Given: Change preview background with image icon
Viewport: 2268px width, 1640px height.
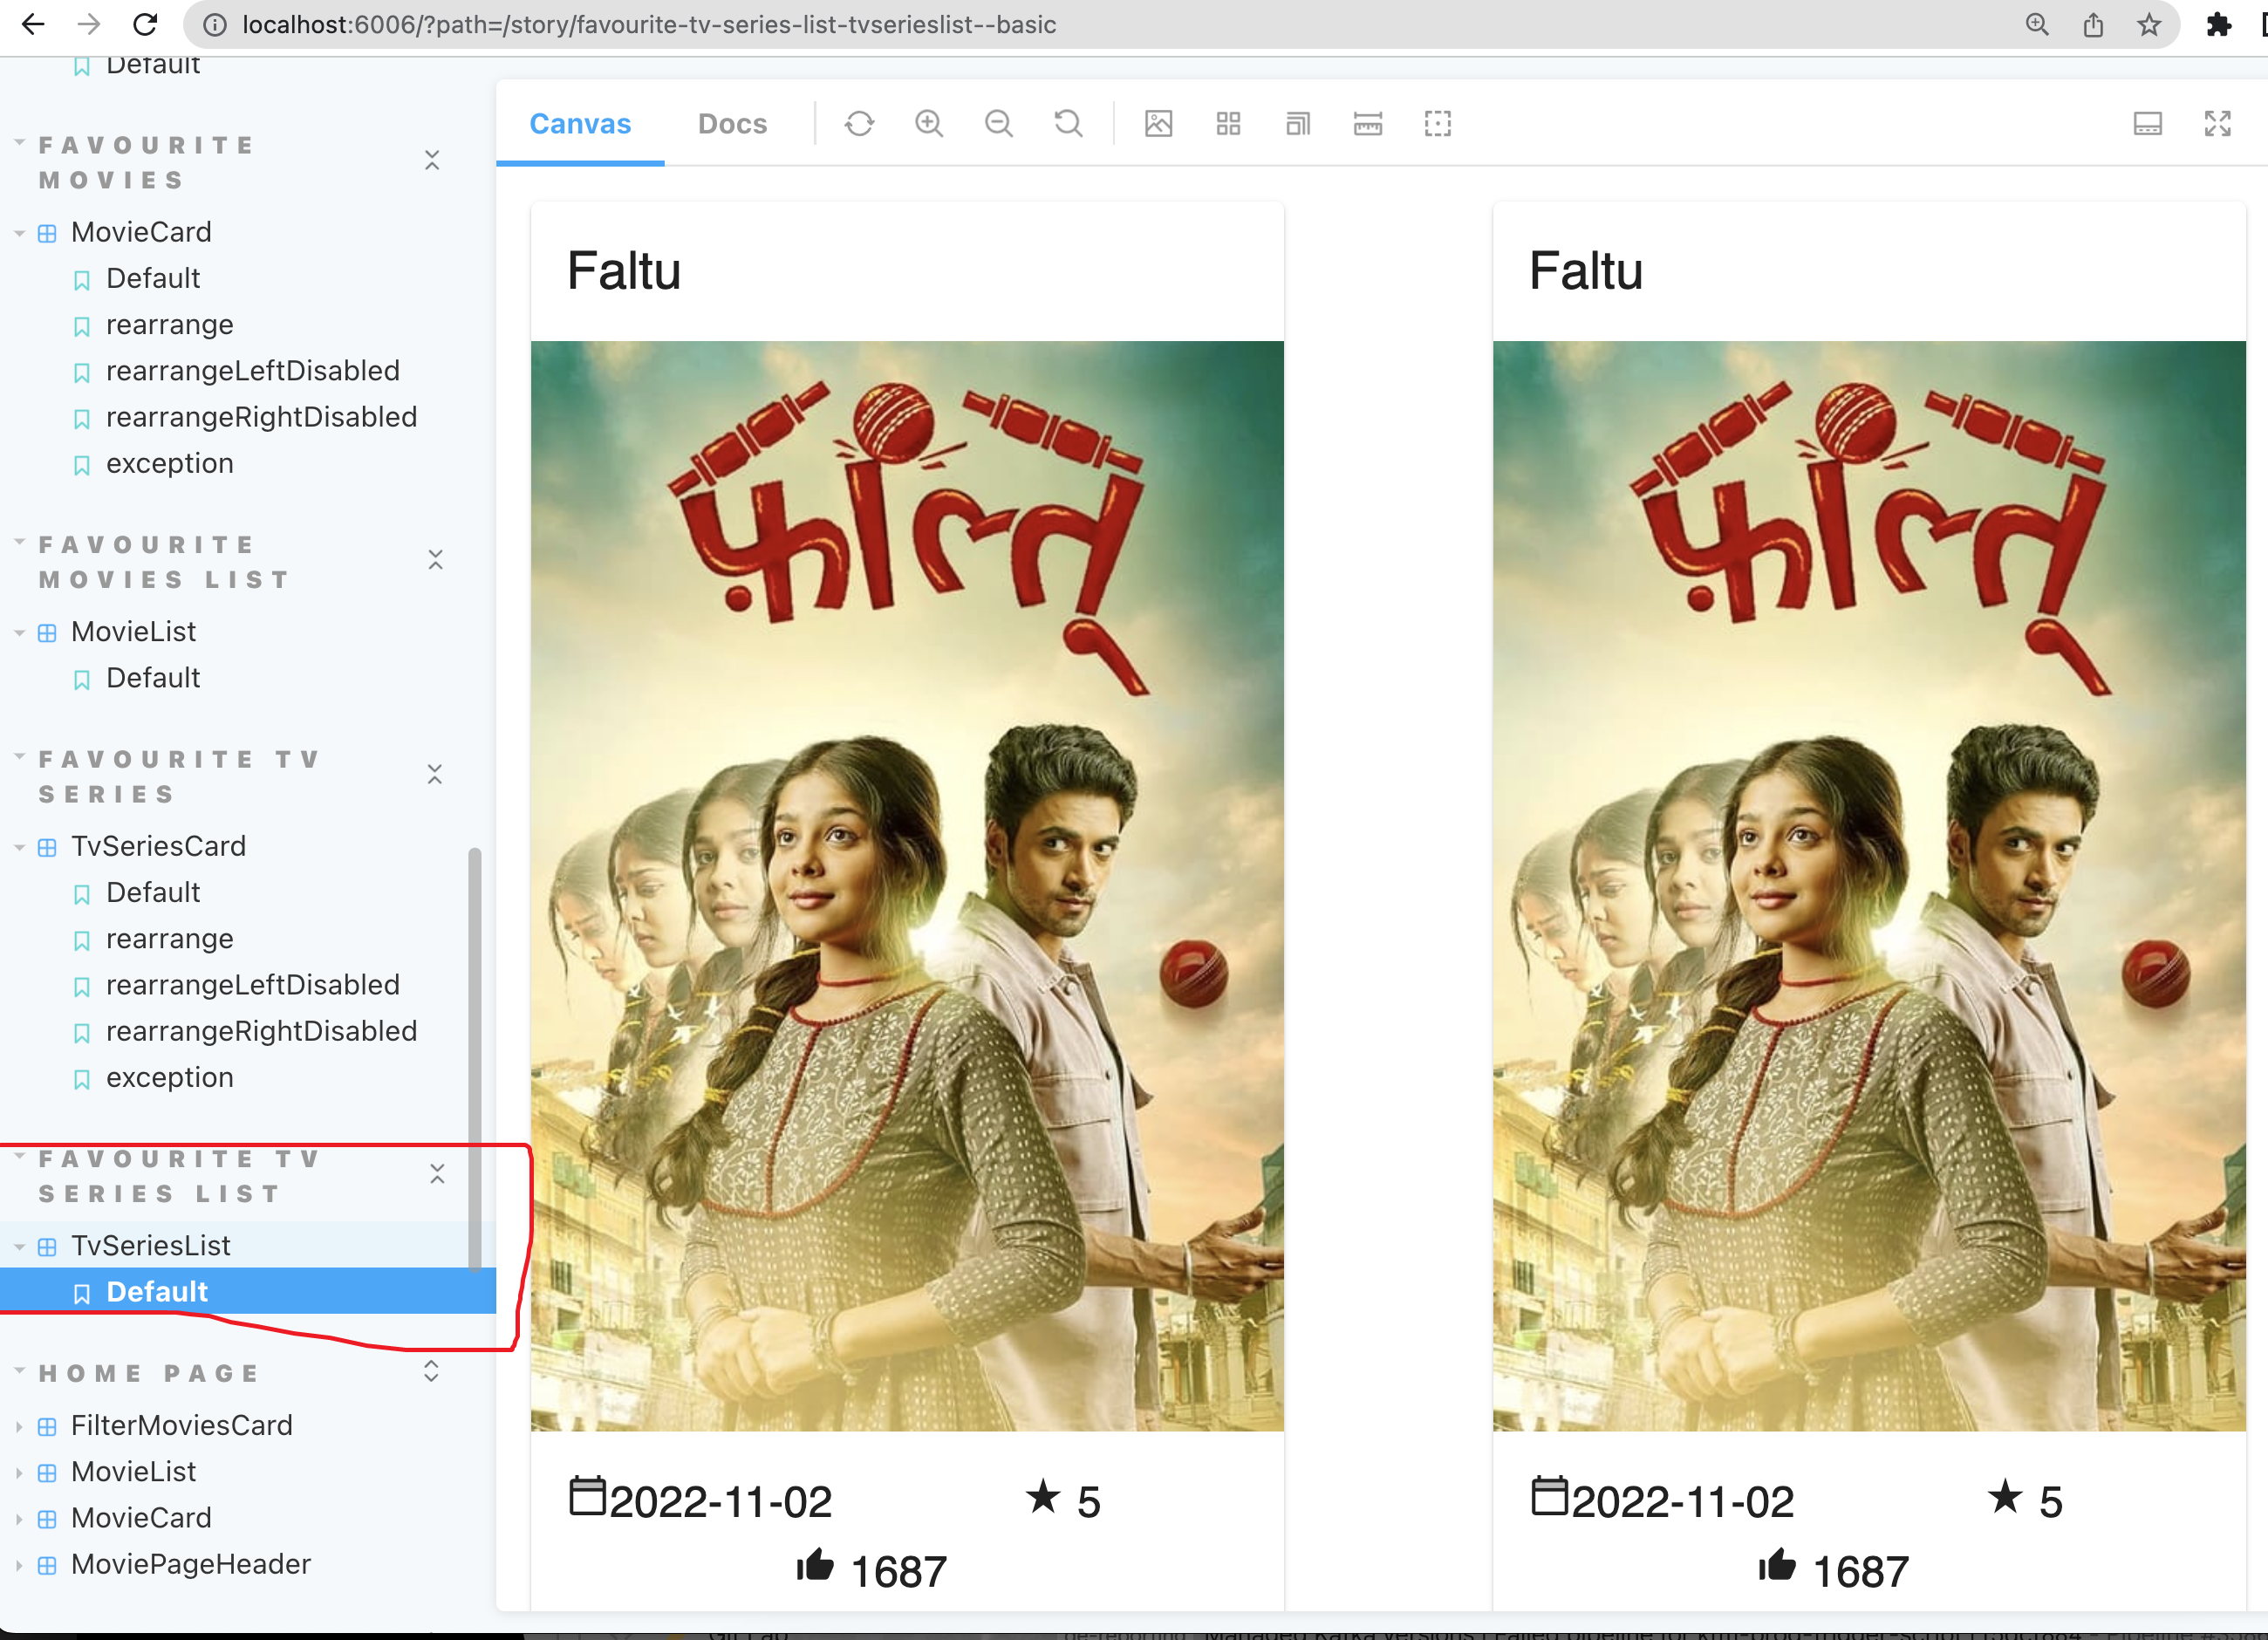Looking at the screenshot, I should tap(1158, 124).
